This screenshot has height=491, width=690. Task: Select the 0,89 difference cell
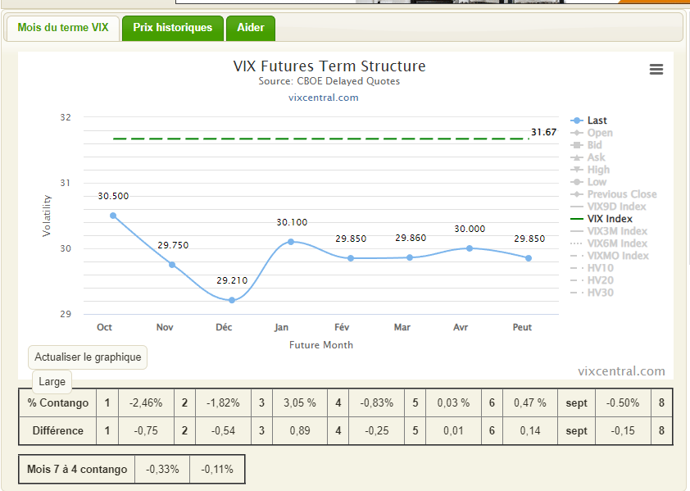[x=300, y=430]
